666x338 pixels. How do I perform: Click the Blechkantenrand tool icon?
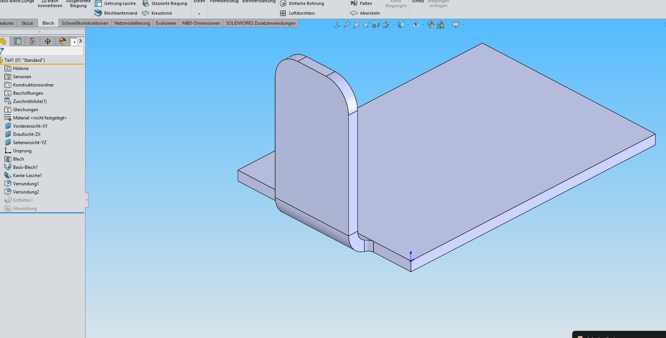pyautogui.click(x=98, y=13)
